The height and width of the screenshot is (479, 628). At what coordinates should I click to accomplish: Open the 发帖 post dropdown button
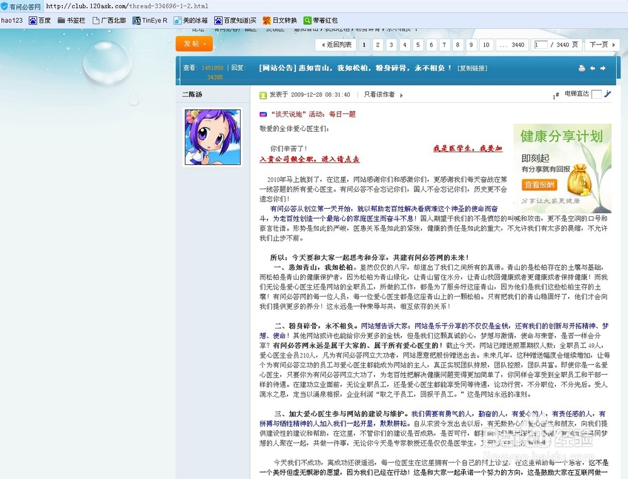click(194, 44)
